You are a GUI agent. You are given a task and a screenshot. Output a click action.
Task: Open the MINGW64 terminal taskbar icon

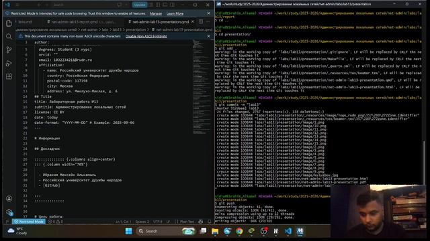300,231
